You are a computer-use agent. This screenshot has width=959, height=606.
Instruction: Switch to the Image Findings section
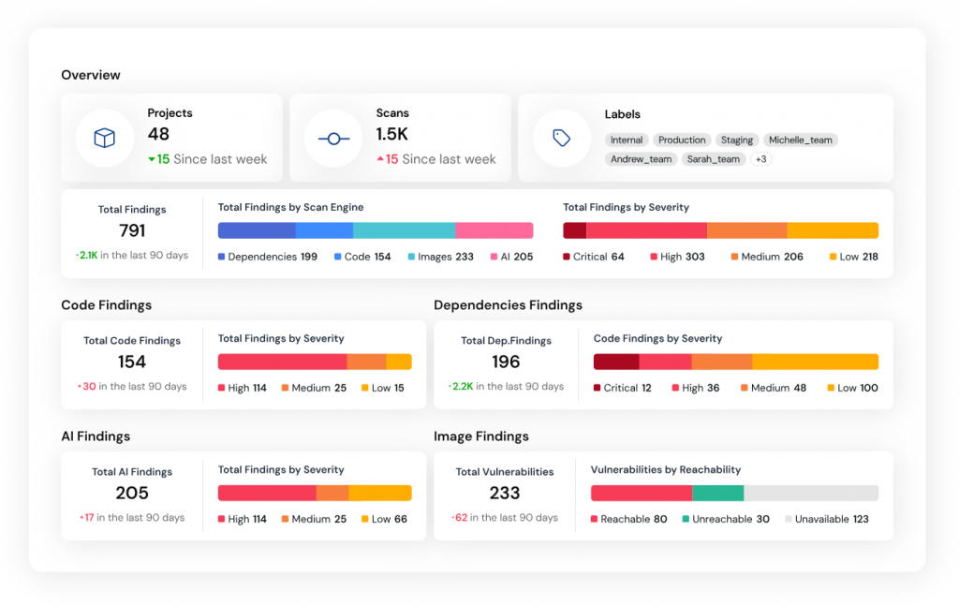(480, 436)
